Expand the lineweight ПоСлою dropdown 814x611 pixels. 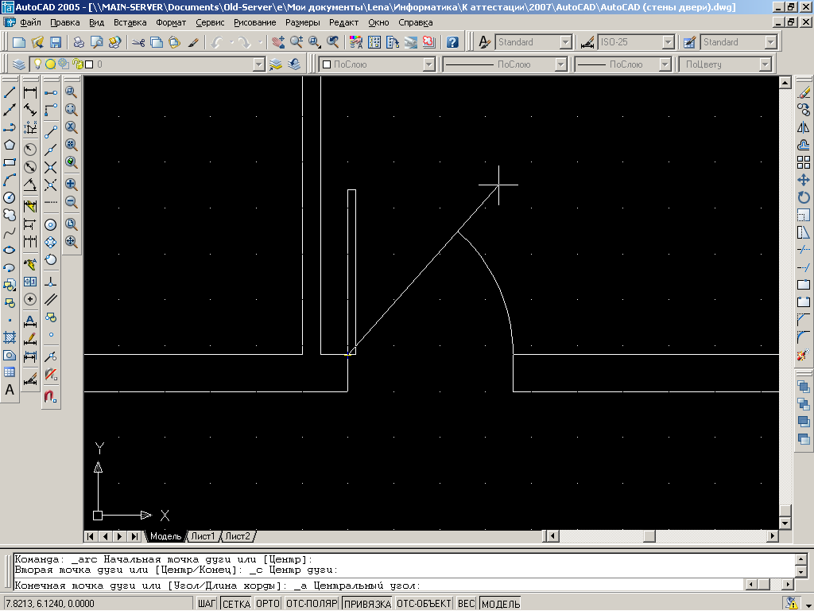tap(665, 64)
